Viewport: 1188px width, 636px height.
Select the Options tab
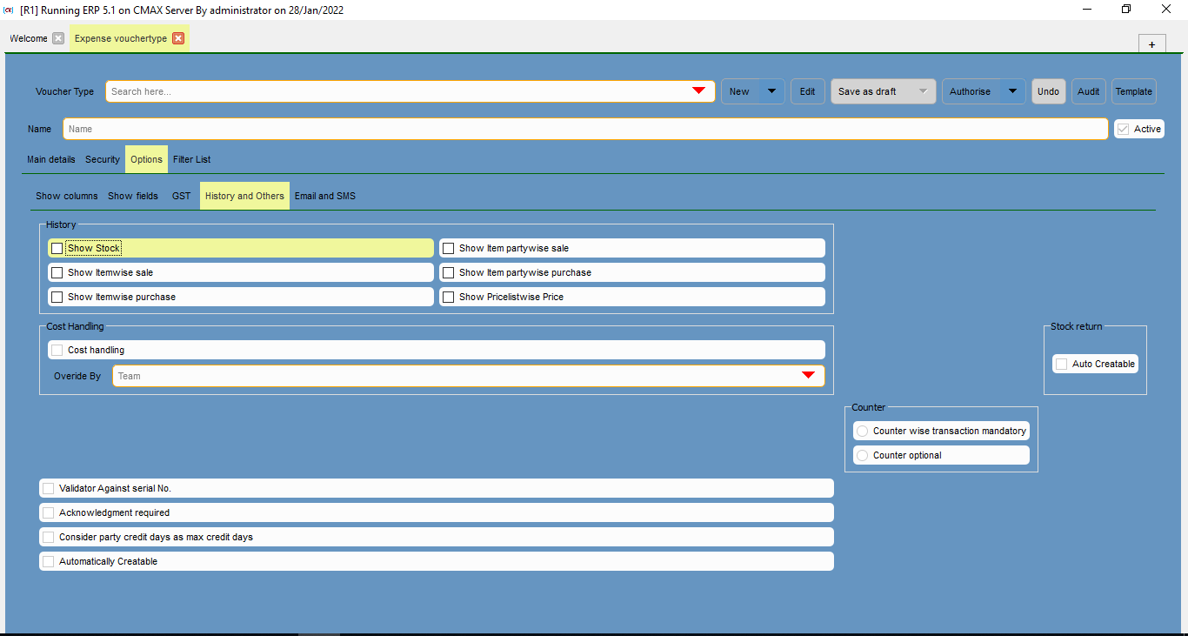pos(146,159)
